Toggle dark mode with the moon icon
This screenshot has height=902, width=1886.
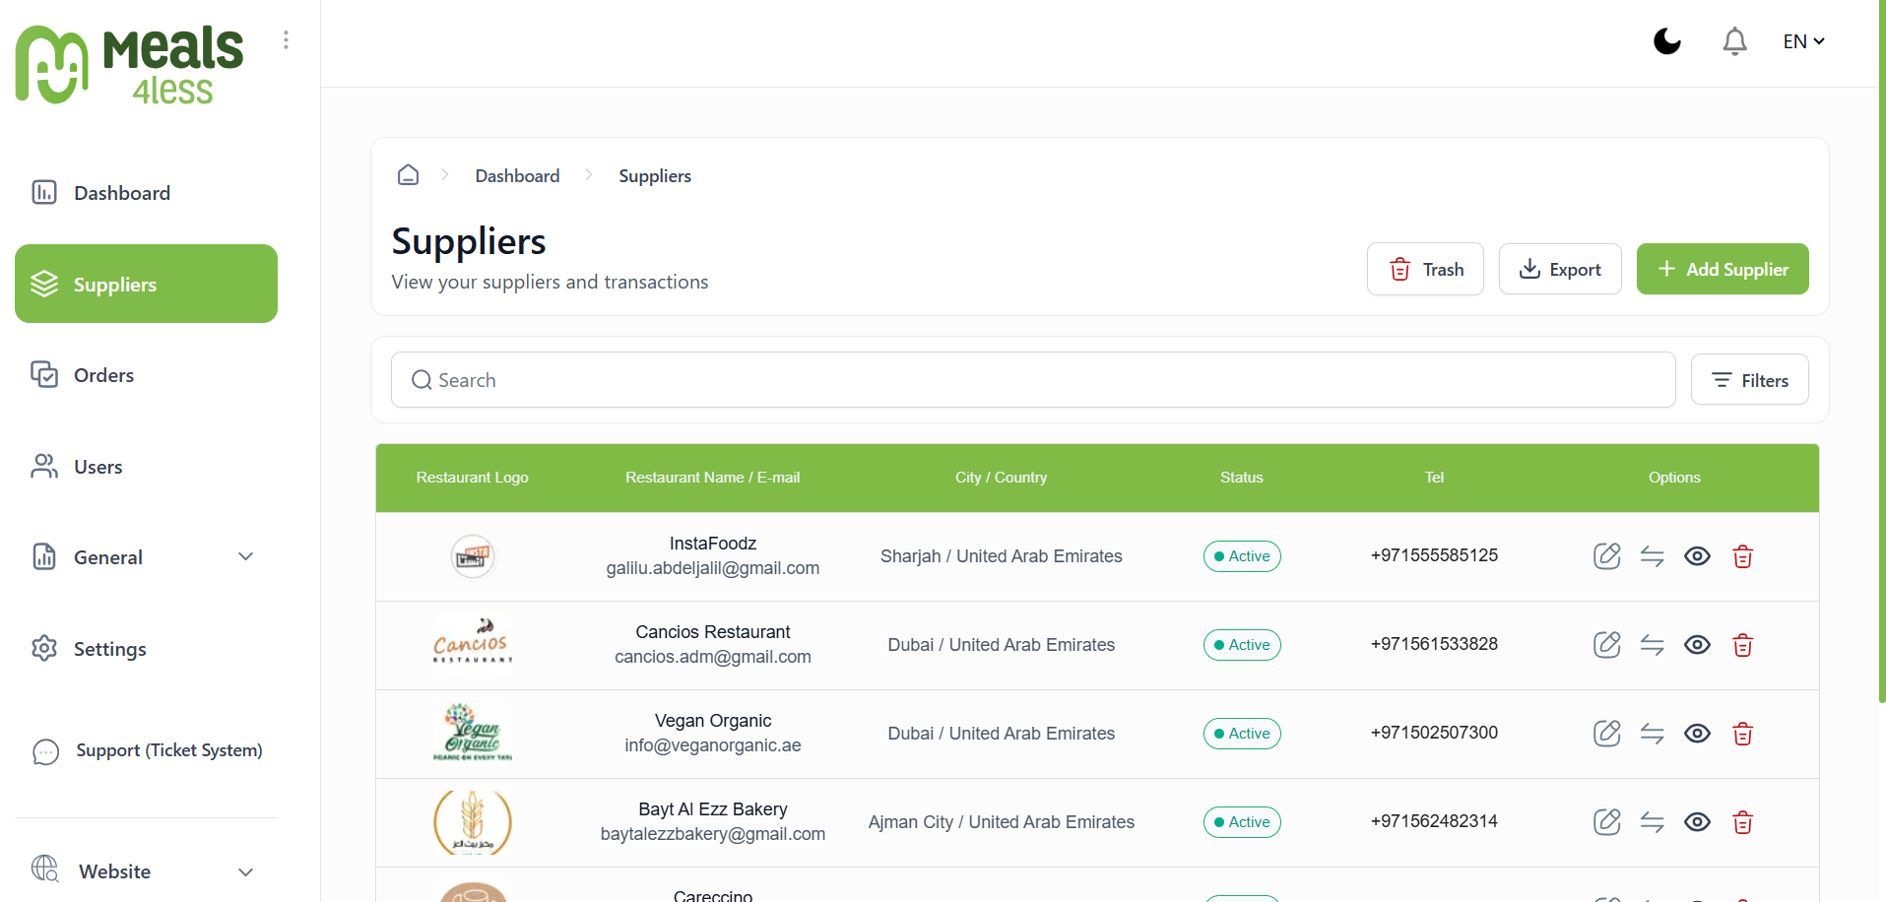click(1667, 41)
